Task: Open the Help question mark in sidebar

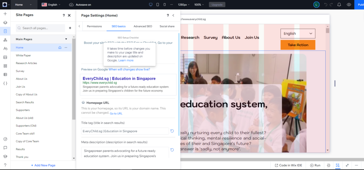Action: click(x=5, y=165)
